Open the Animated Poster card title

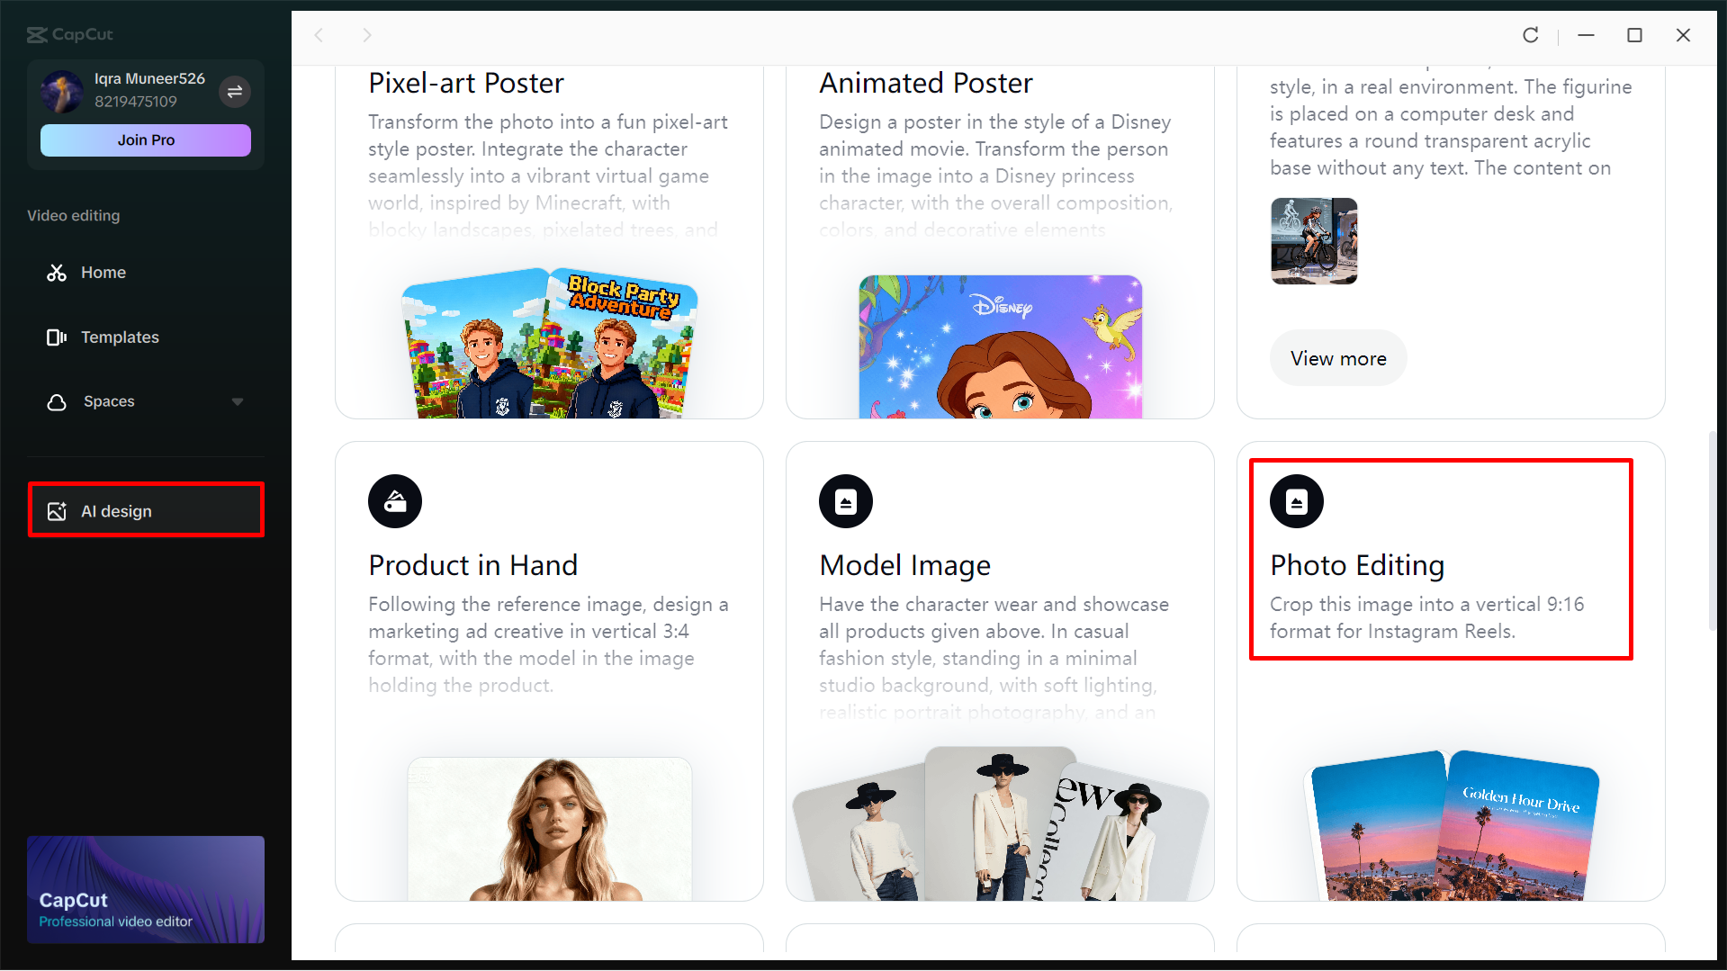click(926, 83)
